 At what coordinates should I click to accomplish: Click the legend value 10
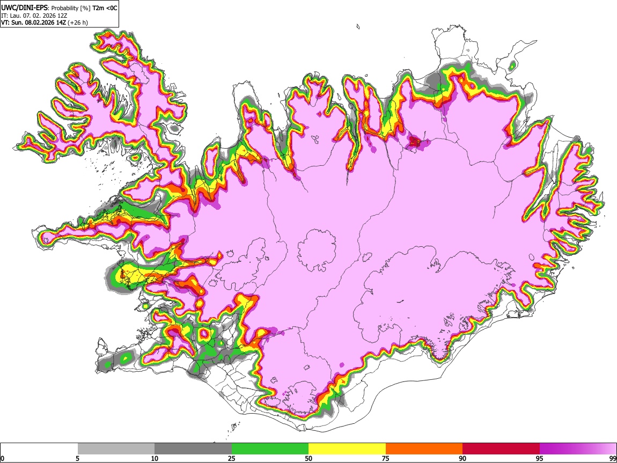click(155, 459)
